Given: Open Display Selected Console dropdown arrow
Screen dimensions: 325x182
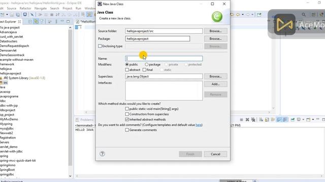Looking at the screenshot, I should [303, 120].
